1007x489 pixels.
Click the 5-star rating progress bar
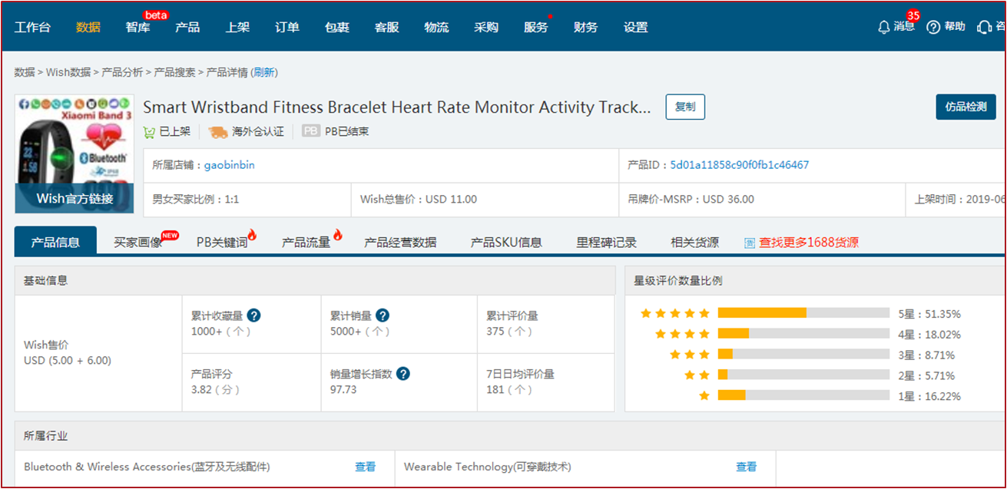[803, 313]
